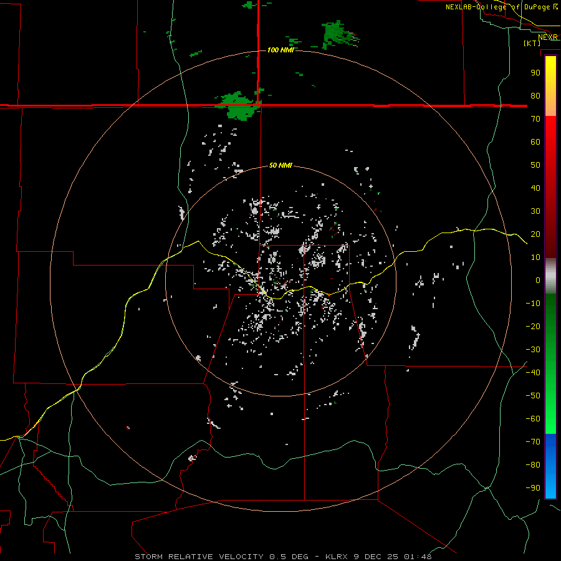561x561 pixels.
Task: Click the -70 knot label on color scale
Action: (x=533, y=441)
